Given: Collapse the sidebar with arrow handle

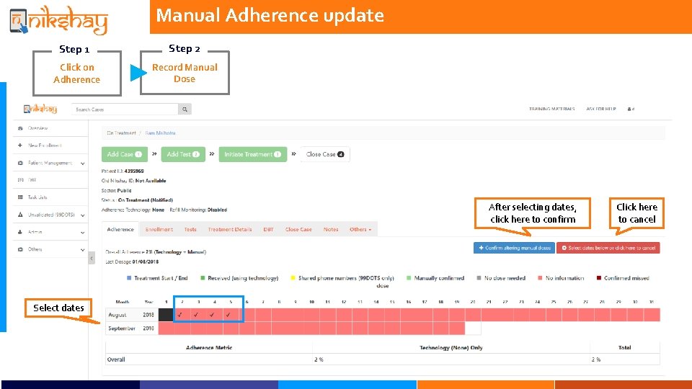Looking at the screenshot, I should pos(92,258).
